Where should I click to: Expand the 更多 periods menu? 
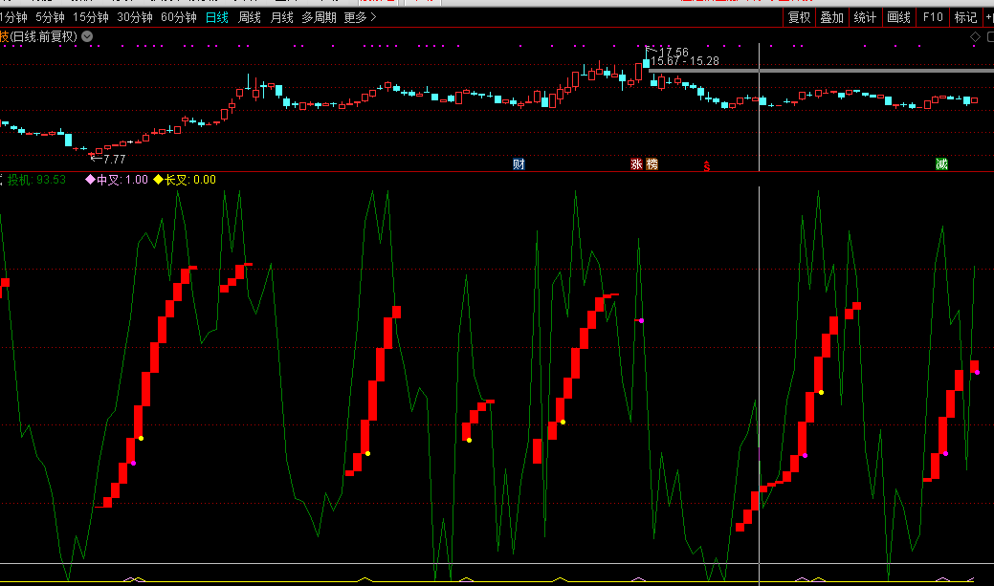[360, 17]
